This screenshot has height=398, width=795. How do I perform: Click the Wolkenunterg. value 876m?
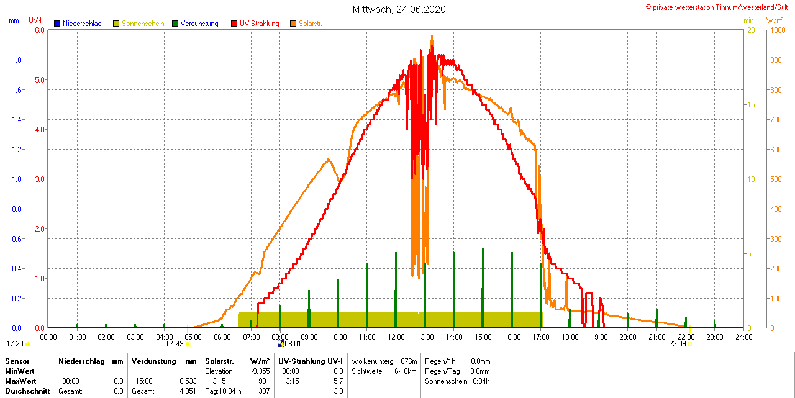[x=409, y=361]
